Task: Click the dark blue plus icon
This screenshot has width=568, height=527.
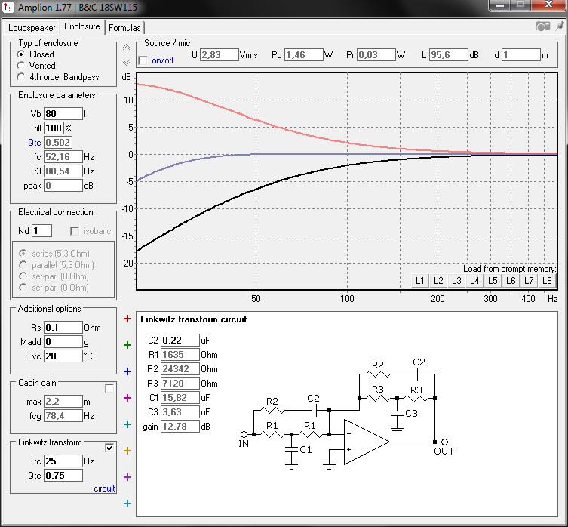Action: click(127, 371)
